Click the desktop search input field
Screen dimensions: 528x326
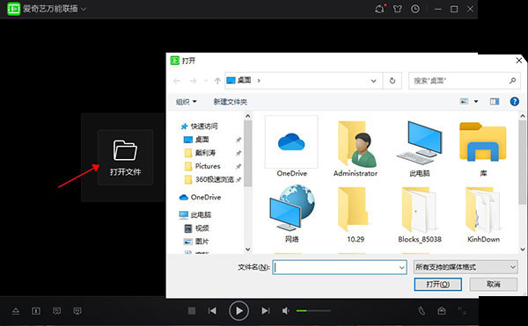465,81
